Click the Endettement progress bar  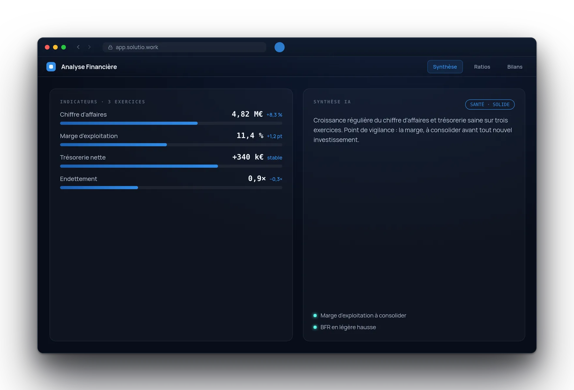click(x=171, y=187)
